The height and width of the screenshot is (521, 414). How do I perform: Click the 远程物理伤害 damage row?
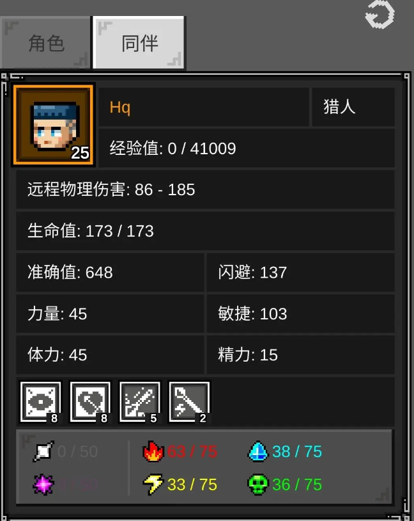click(x=205, y=189)
